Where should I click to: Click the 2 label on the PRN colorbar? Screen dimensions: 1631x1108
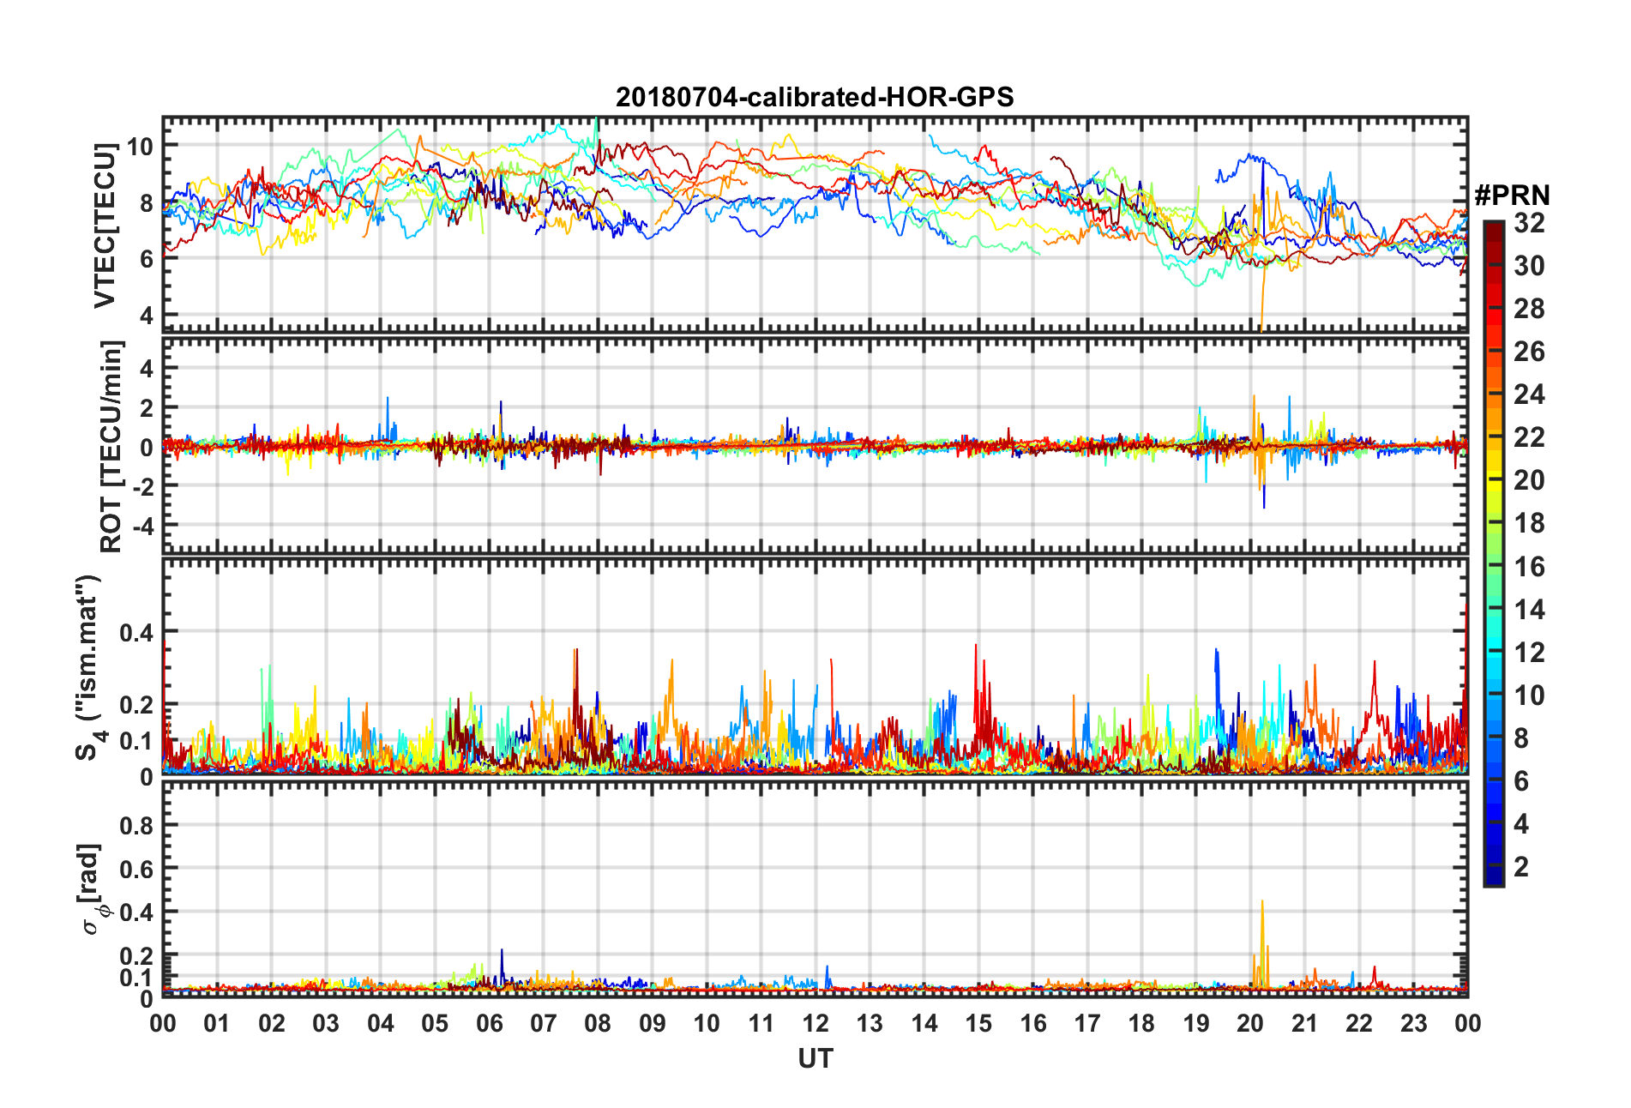point(1521,867)
